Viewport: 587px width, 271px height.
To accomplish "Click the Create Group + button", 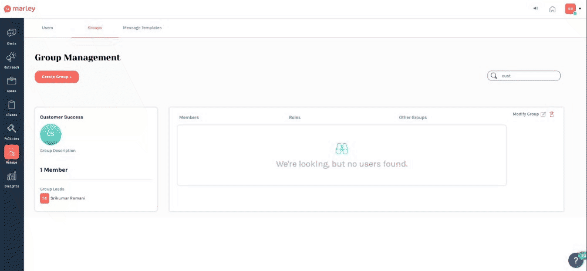I will pyautogui.click(x=57, y=77).
